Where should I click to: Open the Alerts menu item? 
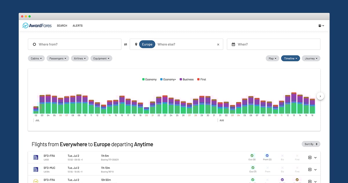[77, 26]
